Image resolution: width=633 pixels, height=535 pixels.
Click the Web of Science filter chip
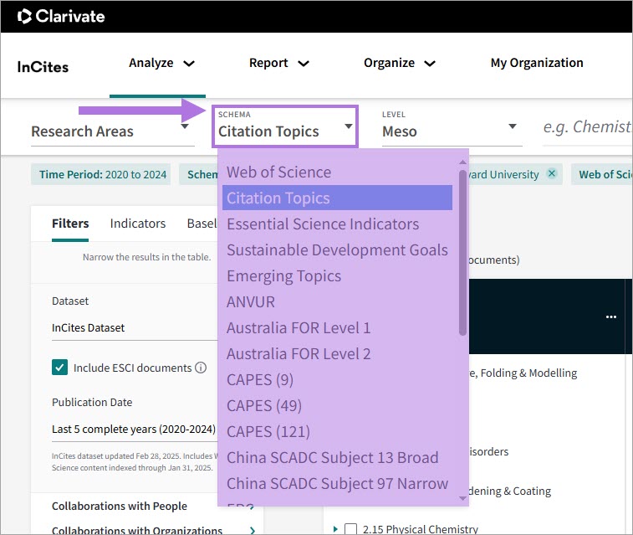tap(602, 174)
